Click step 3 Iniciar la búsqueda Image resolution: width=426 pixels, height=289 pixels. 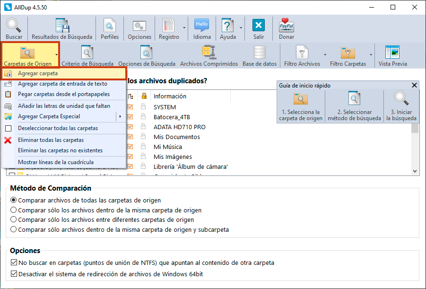coord(401,107)
